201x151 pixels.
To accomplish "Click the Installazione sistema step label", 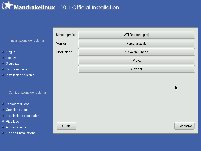I will coord(20,75).
